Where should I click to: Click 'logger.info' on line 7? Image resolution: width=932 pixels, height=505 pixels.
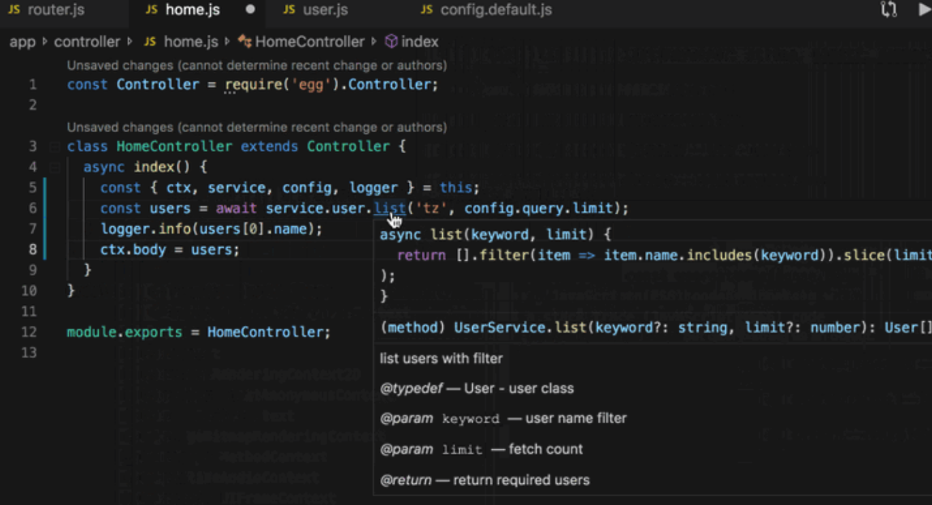tap(146, 229)
